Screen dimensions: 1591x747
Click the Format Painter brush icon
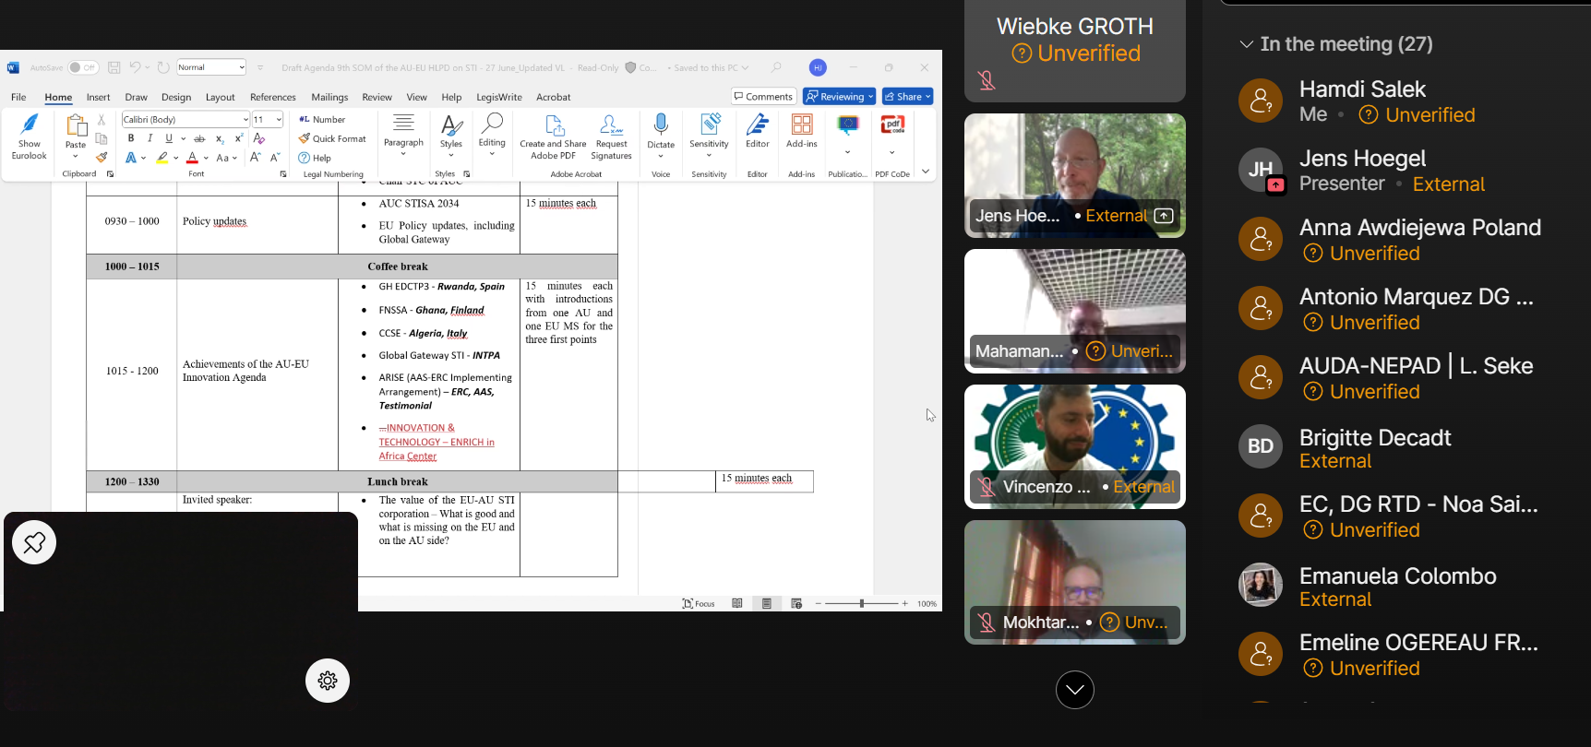[102, 157]
